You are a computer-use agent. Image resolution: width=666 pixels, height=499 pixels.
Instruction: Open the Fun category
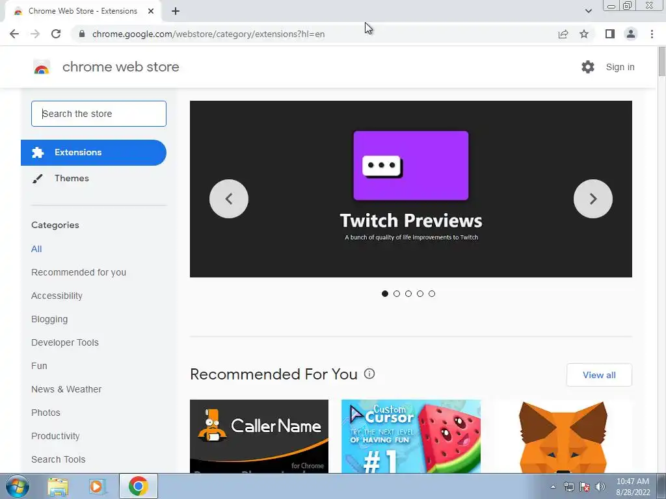point(39,366)
